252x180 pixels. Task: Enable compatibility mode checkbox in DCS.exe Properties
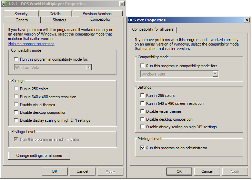point(142,66)
